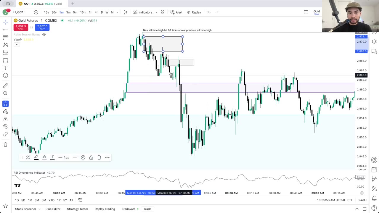Toggle Asian Session Range indicator visibility

point(44,35)
